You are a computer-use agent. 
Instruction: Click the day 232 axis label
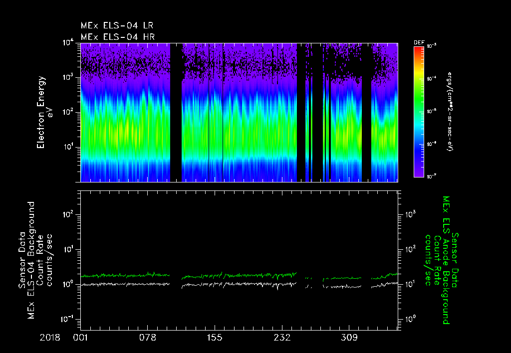282,338
